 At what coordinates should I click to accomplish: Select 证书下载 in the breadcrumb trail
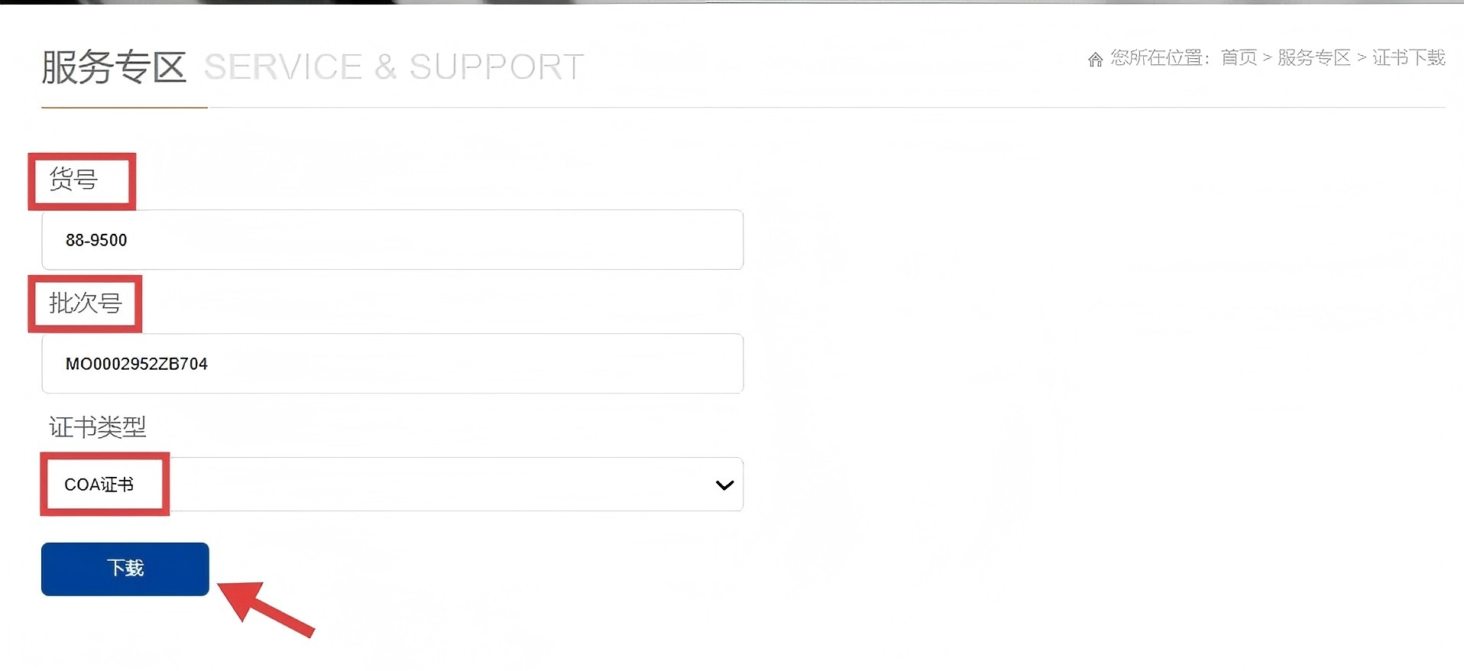coord(1408,57)
